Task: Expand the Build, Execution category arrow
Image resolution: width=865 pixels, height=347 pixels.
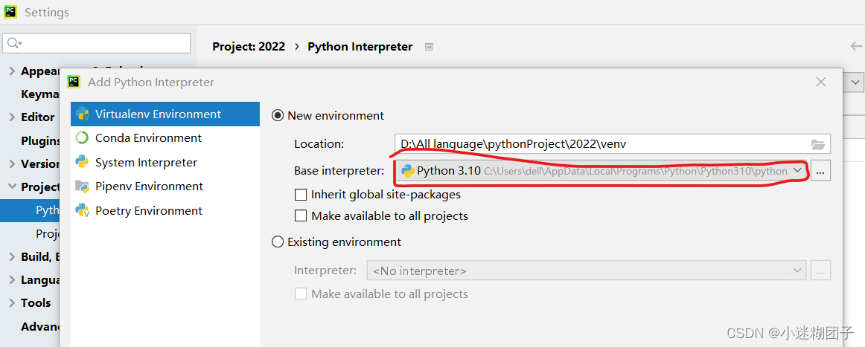Action: [x=12, y=256]
